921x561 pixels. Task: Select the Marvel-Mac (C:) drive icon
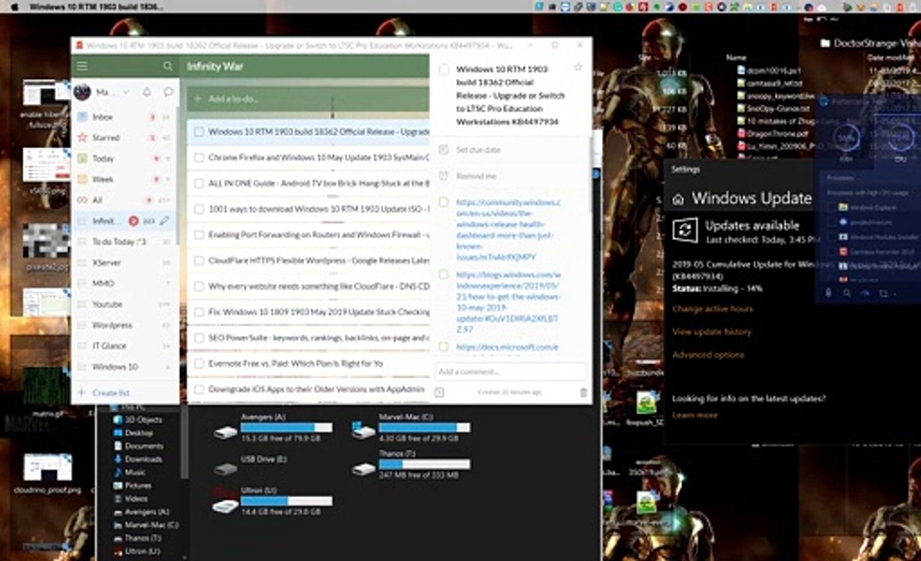tap(363, 432)
